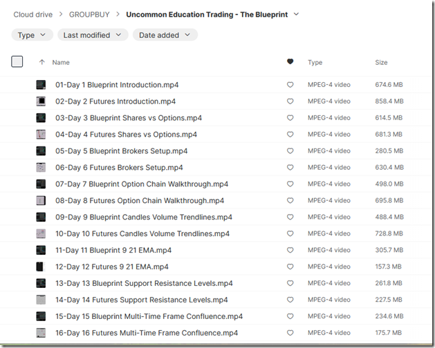Screen dimensions: 435x348
Task: Select file name 07-Day 7 Blueprint Option Chain Walkthrough.mp4
Action: pyautogui.click(x=142, y=184)
